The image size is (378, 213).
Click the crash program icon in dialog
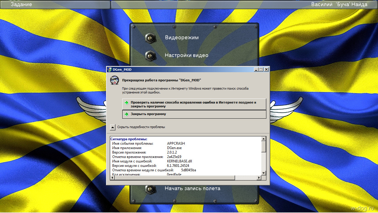click(x=115, y=80)
